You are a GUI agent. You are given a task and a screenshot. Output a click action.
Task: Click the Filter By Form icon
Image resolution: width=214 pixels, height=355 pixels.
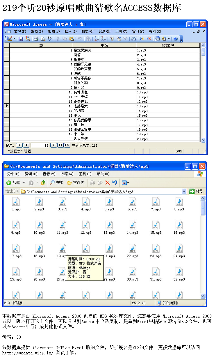118,38
